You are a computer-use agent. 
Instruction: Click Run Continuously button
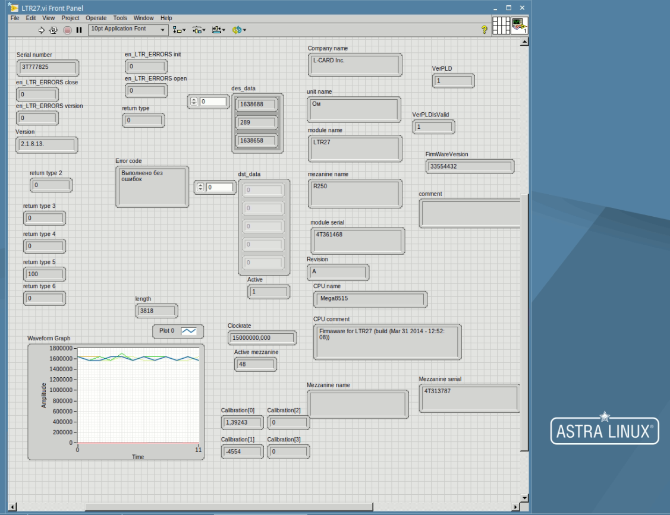click(54, 30)
